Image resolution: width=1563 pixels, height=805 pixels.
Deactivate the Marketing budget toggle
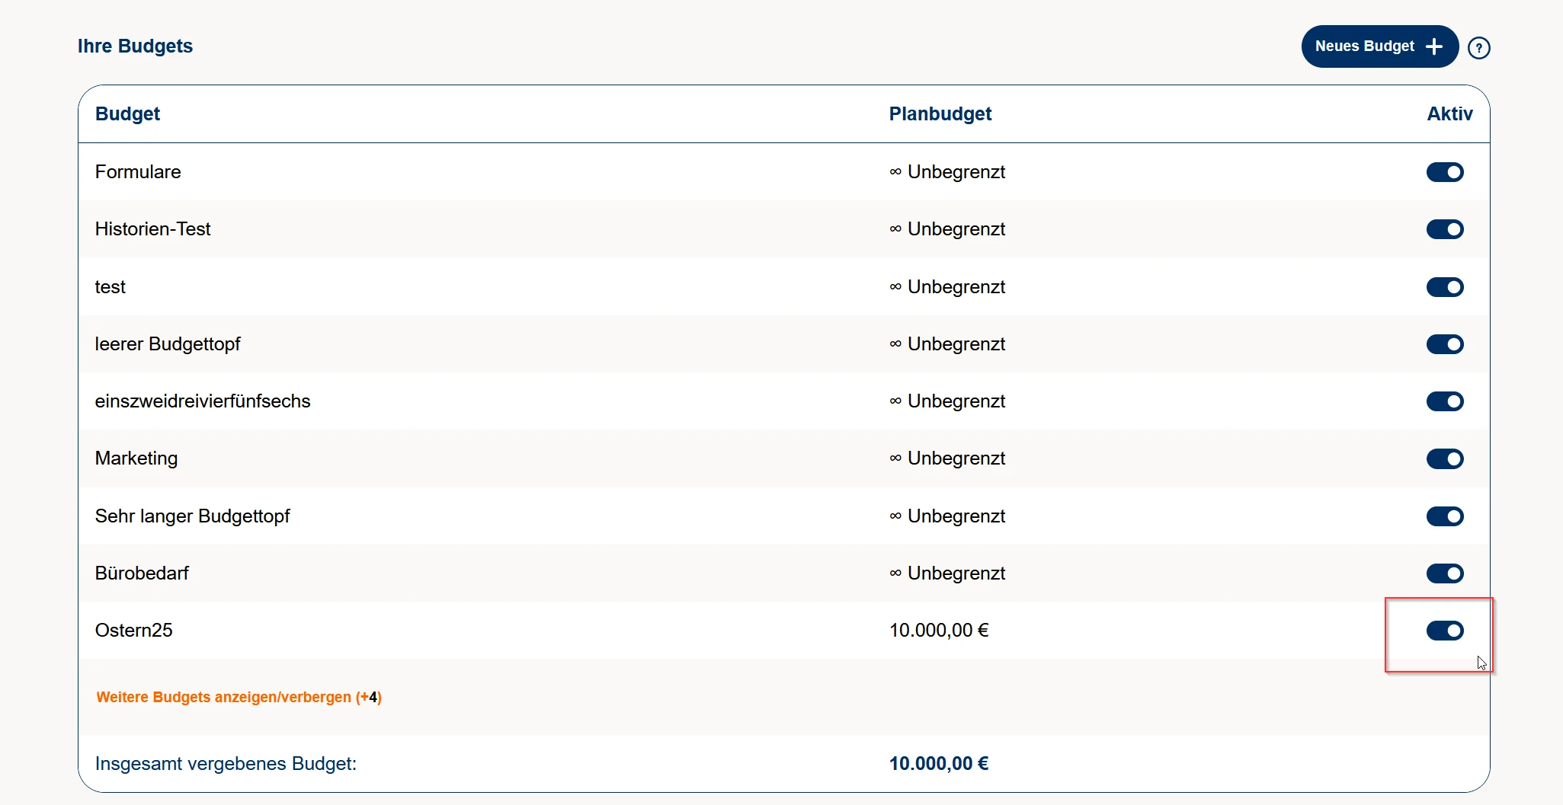click(x=1444, y=458)
